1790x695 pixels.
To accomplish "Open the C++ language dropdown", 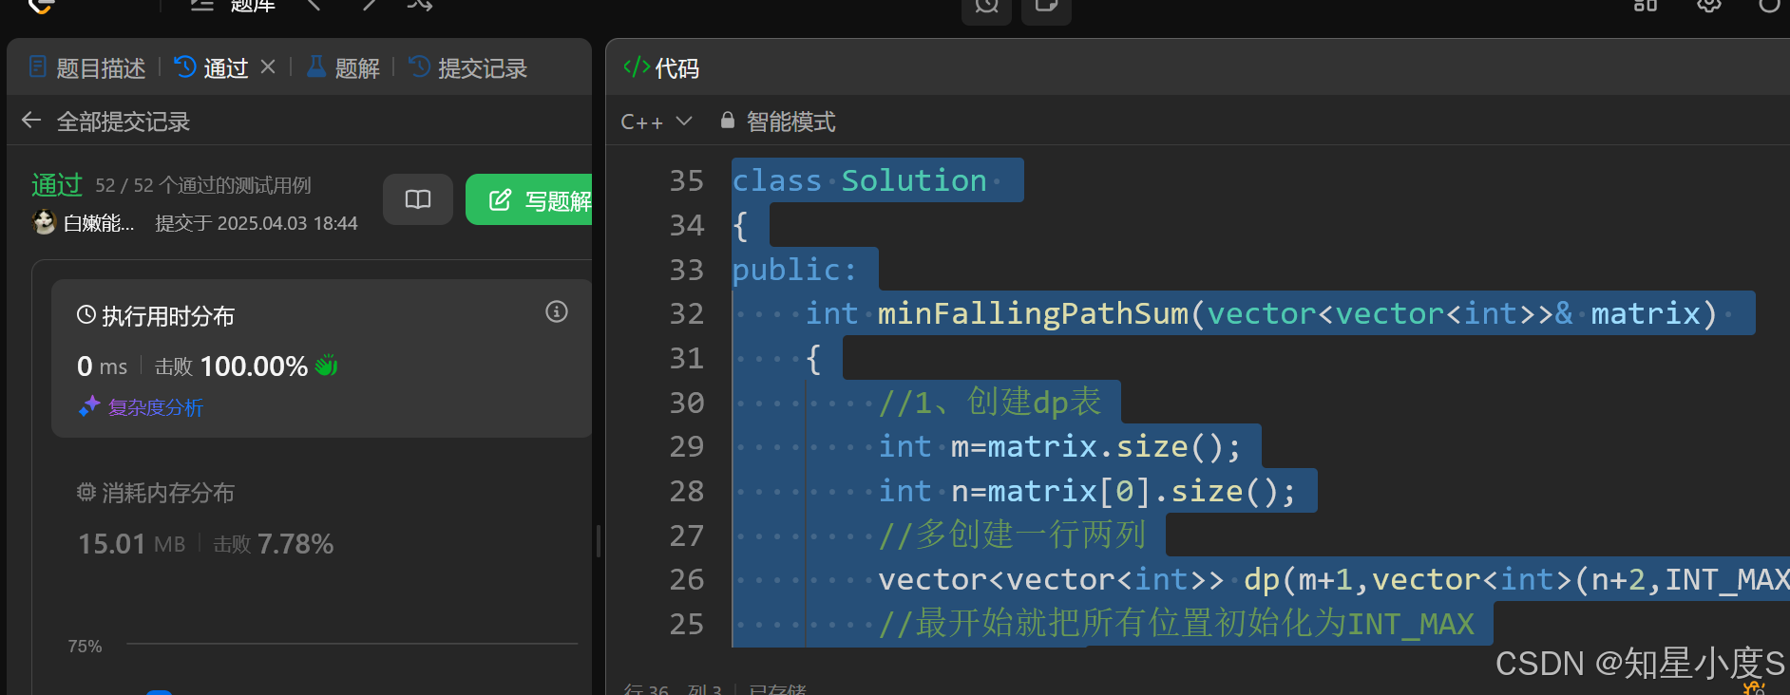I will pos(656,122).
